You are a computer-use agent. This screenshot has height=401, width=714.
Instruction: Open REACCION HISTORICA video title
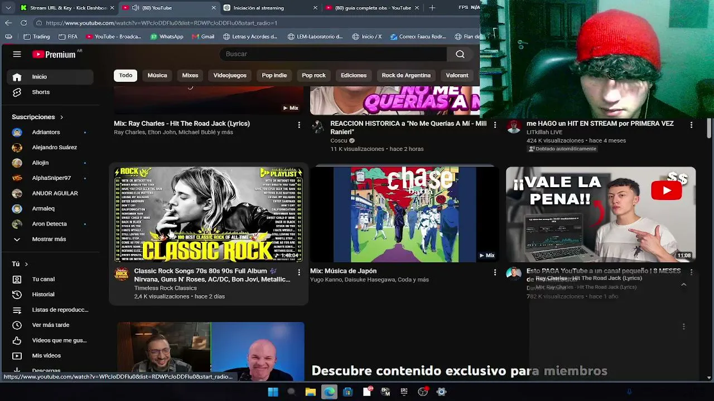408,128
